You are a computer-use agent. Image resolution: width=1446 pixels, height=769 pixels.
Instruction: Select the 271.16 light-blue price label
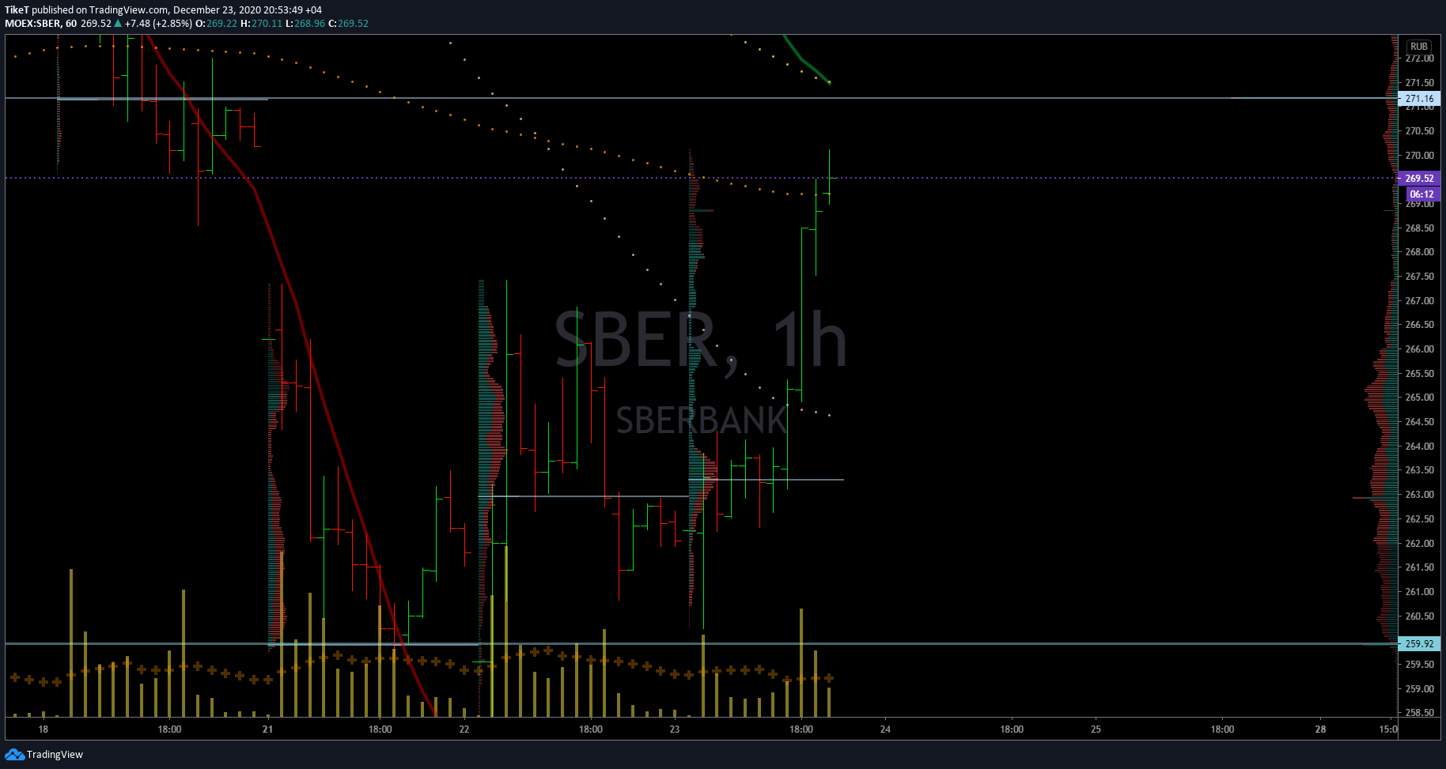pyautogui.click(x=1419, y=99)
